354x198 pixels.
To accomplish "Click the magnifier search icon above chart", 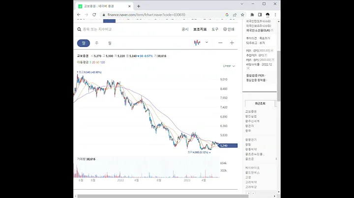I will 79,29.
